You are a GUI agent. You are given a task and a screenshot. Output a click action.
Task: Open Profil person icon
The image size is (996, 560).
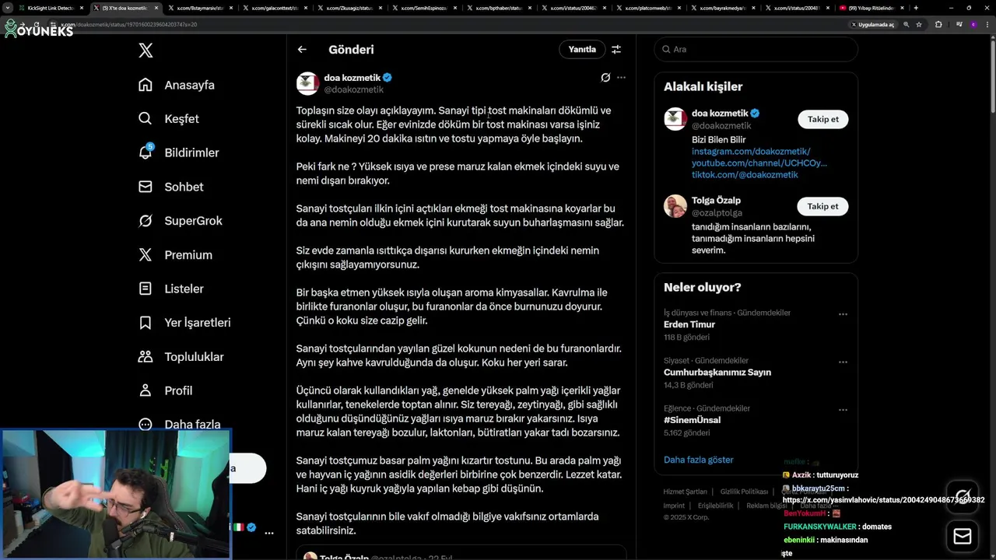click(146, 390)
